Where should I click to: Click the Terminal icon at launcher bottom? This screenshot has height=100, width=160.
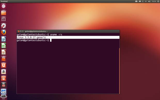click(4, 97)
